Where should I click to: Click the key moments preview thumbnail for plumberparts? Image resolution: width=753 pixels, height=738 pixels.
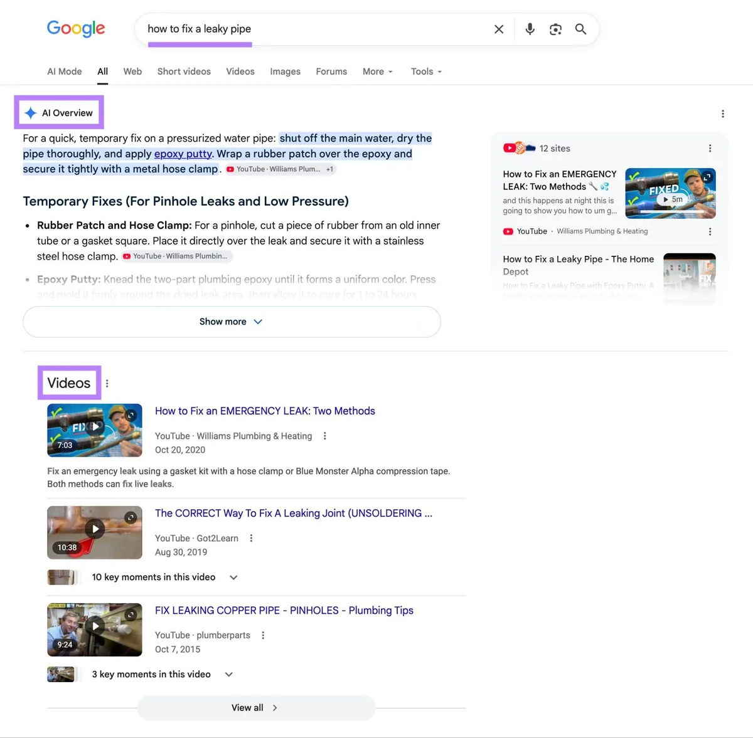pos(61,674)
